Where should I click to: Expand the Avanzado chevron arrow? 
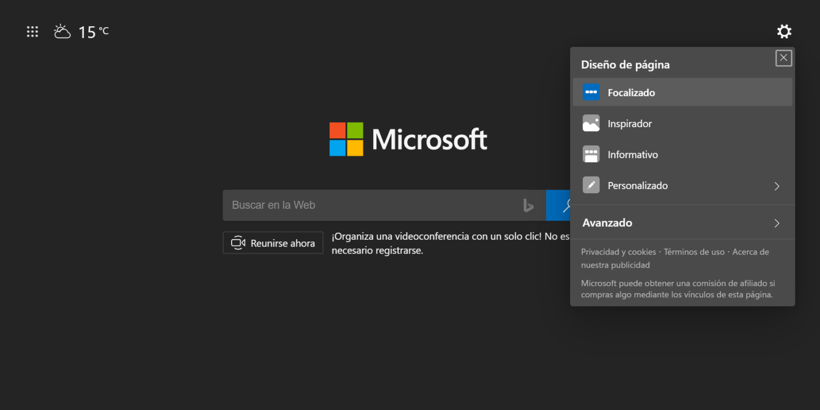pyautogui.click(x=777, y=223)
